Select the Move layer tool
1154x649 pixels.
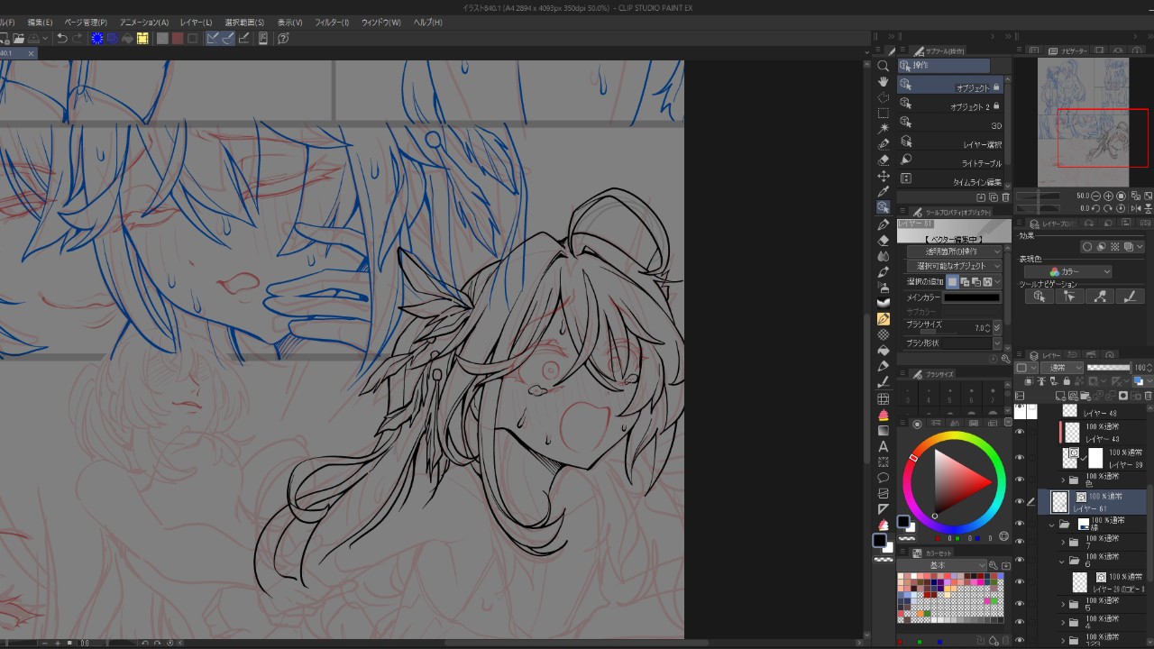pyautogui.click(x=884, y=176)
